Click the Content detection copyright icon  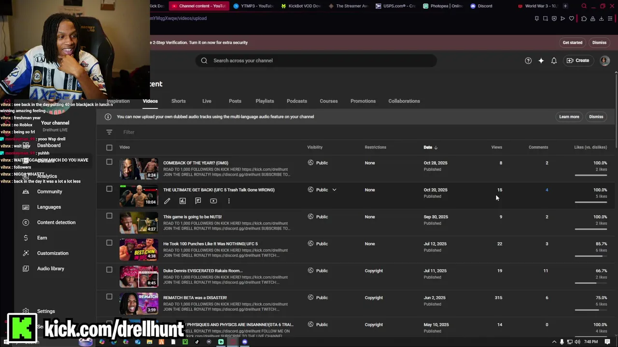point(26,223)
